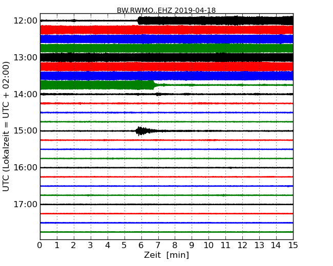Viewport: 333px width, 266px height.
Task: Click the x-axis tick label 15
Action: point(293,246)
